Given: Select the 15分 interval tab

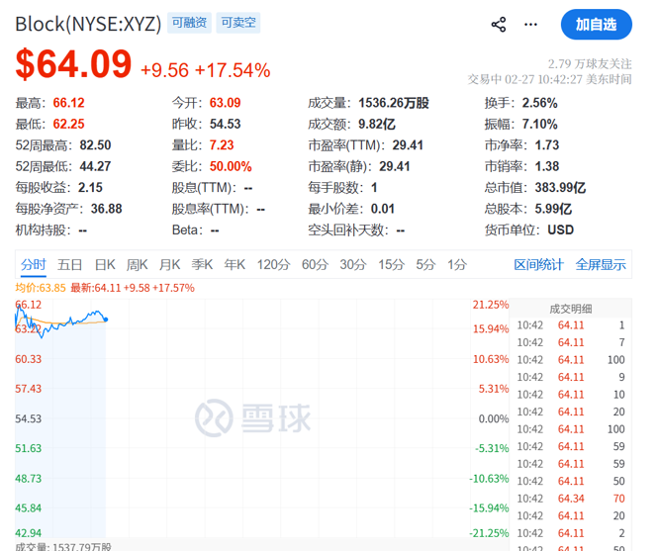Looking at the screenshot, I should pyautogui.click(x=392, y=264).
